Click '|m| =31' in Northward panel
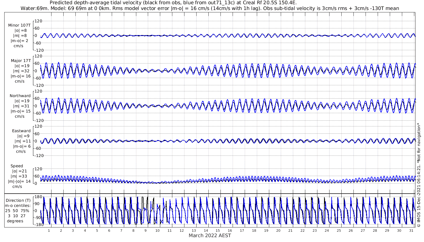The height and width of the screenshot is (242, 424). click(21, 106)
